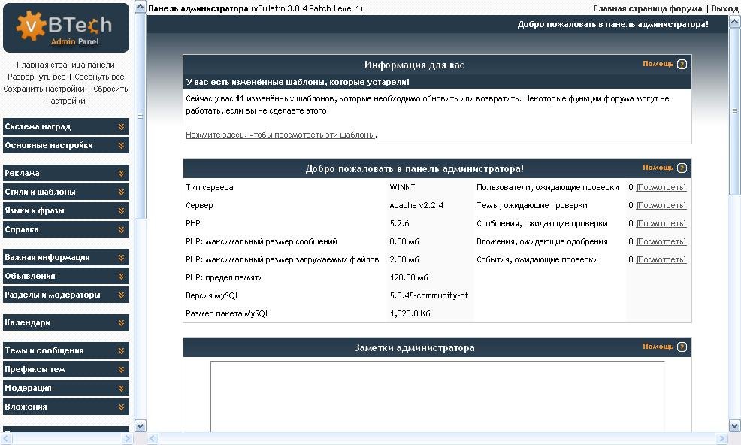View users awaiting moderation via Посмотреть
Screen dimensions: 741x445
[x=661, y=187]
